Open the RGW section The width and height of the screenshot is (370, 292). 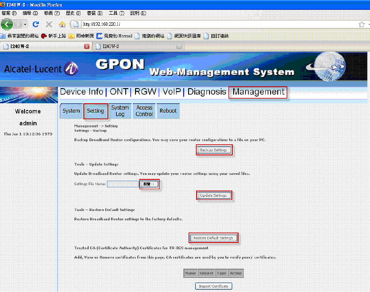coord(145,92)
